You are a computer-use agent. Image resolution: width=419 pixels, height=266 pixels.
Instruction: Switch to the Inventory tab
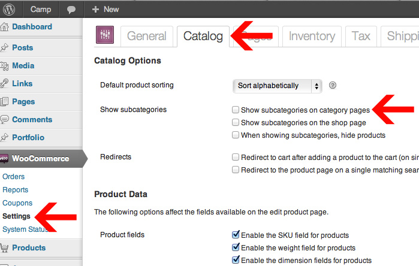[312, 36]
